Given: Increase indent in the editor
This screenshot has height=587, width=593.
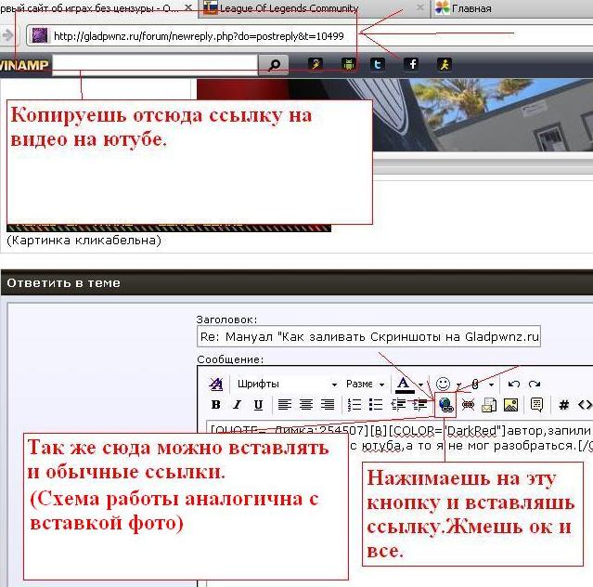Looking at the screenshot, I should click(419, 405).
